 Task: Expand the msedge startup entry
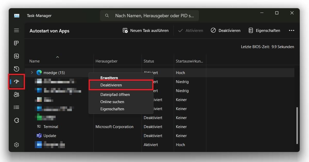[x=32, y=73]
